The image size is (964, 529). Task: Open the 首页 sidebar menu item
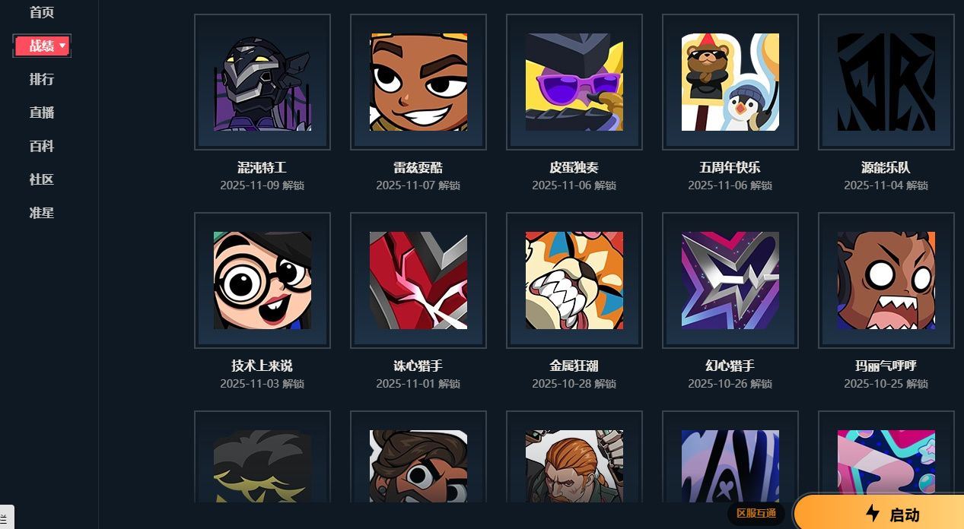click(x=42, y=12)
